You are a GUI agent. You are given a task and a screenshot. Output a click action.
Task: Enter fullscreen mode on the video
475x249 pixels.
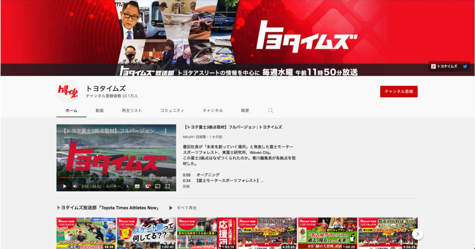[x=167, y=186]
